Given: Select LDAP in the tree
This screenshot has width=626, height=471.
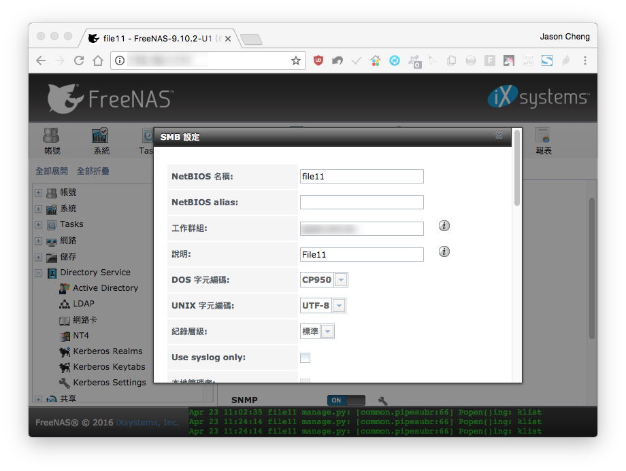Looking at the screenshot, I should [x=84, y=304].
